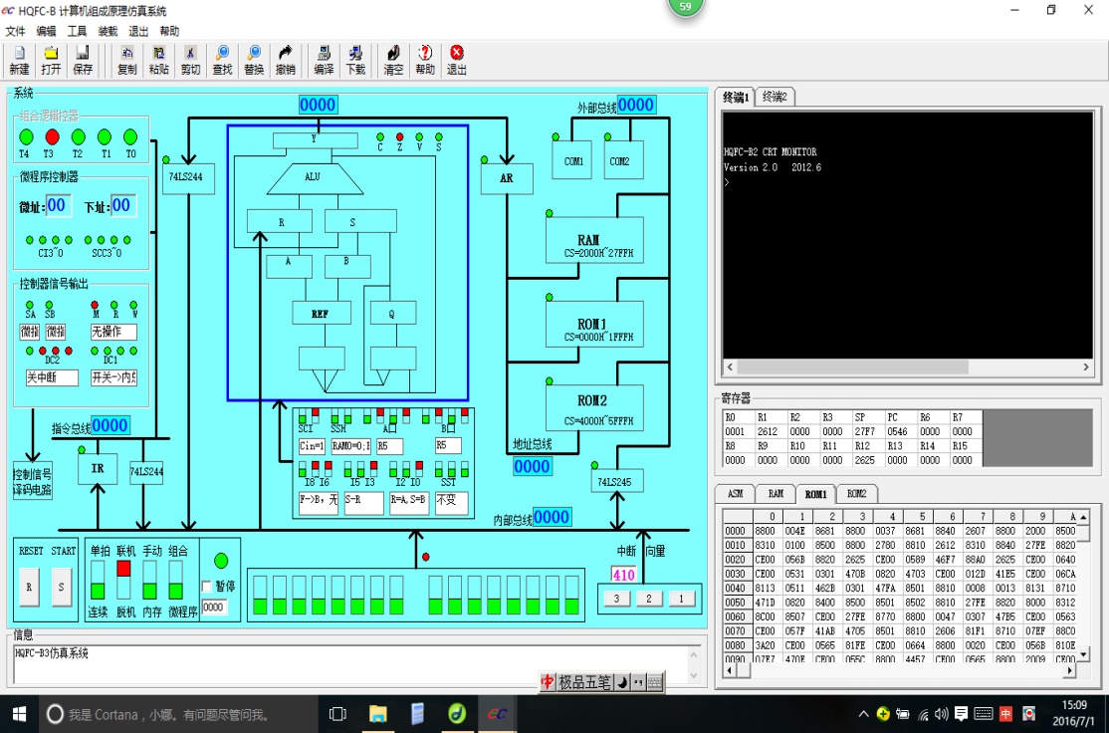Clear using the 清空 toolbar icon
The height and width of the screenshot is (733, 1109).
393,60
